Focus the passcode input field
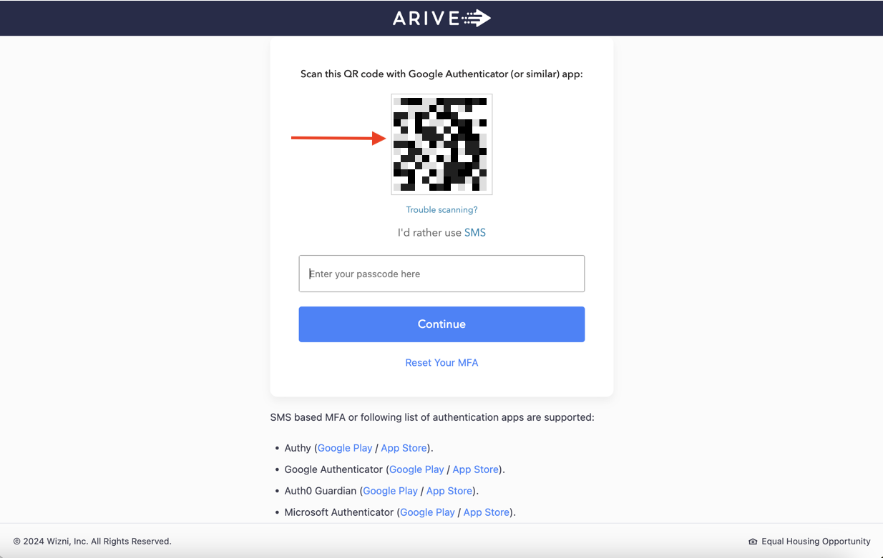This screenshot has height=558, width=883. click(441, 274)
